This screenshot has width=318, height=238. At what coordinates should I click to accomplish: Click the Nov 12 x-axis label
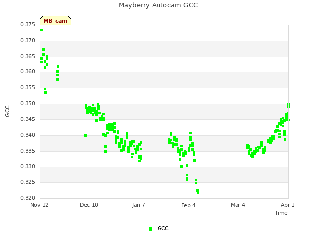39,205
